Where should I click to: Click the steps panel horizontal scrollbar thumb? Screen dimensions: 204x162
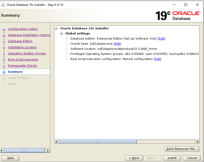(x=24, y=151)
